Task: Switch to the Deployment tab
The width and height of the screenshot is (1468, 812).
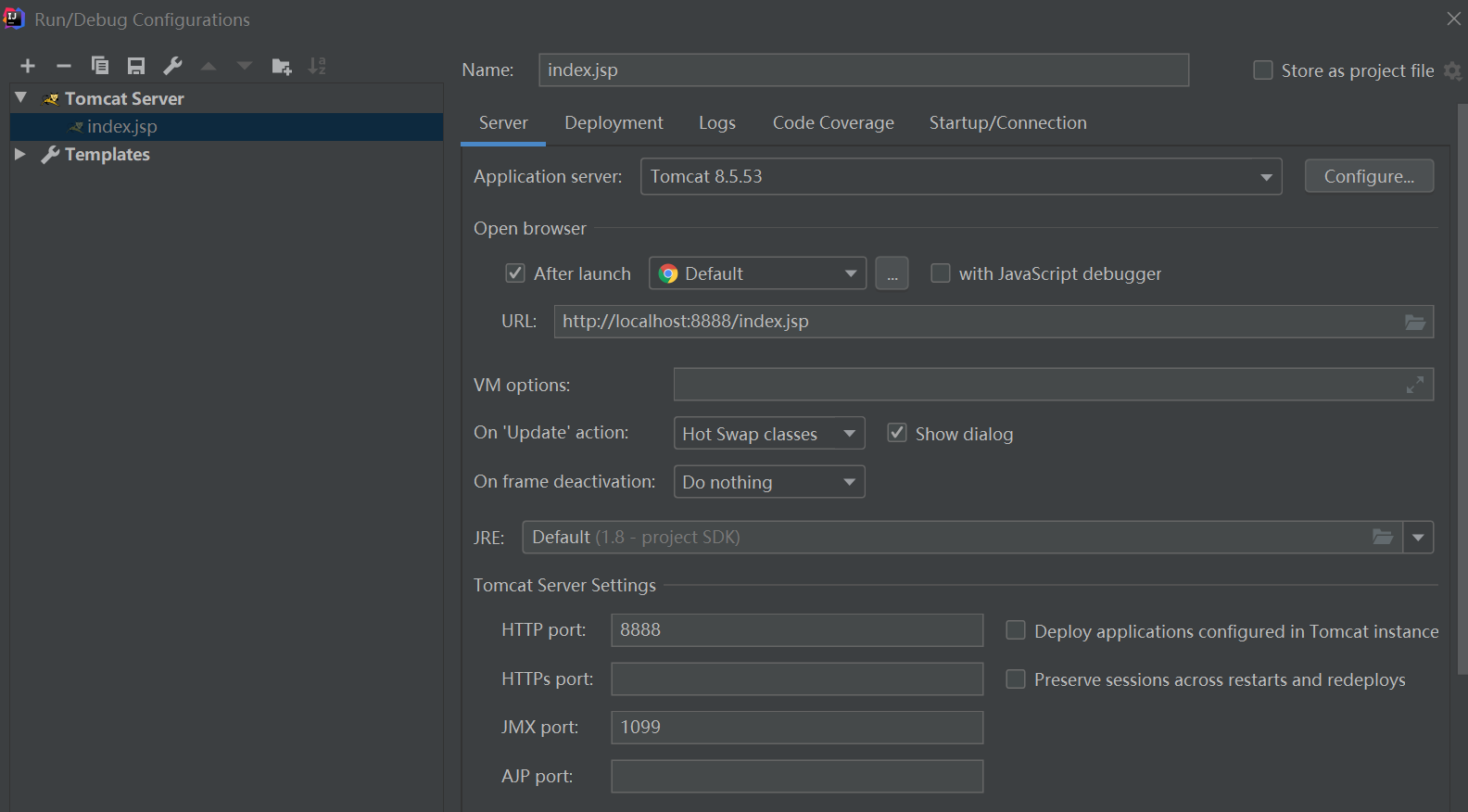Action: (x=614, y=123)
